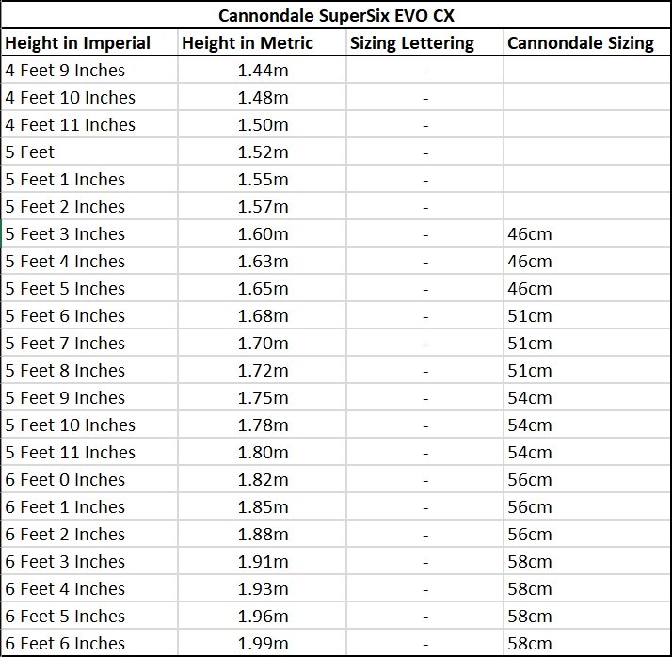This screenshot has width=672, height=657.
Task: Select the Cannondale Sizing column header
Action: (586, 43)
